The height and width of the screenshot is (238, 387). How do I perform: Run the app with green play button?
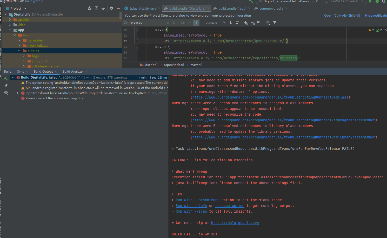click(371, 1)
